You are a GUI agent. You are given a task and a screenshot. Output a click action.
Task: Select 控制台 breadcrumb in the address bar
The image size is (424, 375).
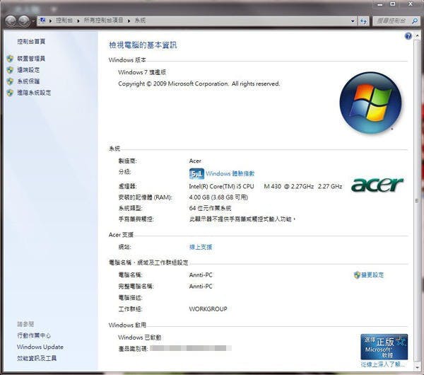[x=64, y=21]
